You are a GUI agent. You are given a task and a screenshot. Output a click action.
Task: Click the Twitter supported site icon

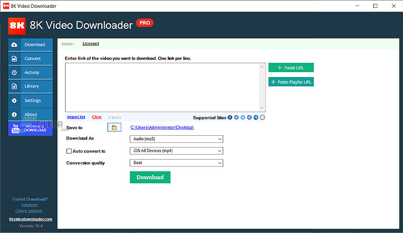[x=236, y=117]
